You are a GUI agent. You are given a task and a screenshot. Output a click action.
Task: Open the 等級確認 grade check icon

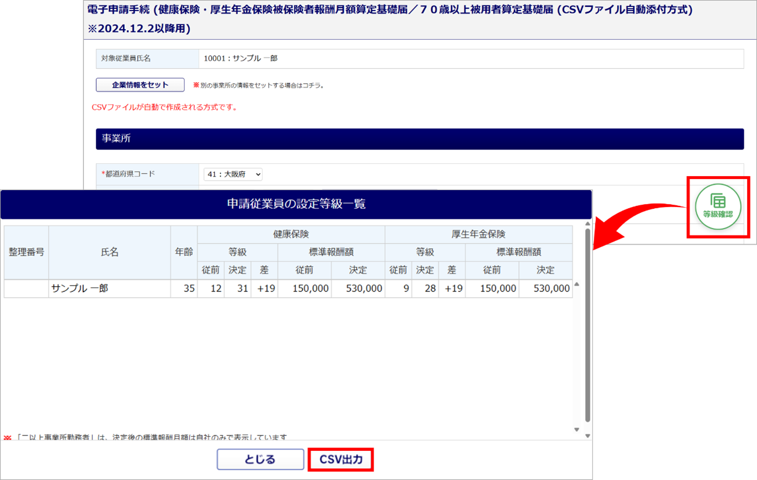coord(718,206)
